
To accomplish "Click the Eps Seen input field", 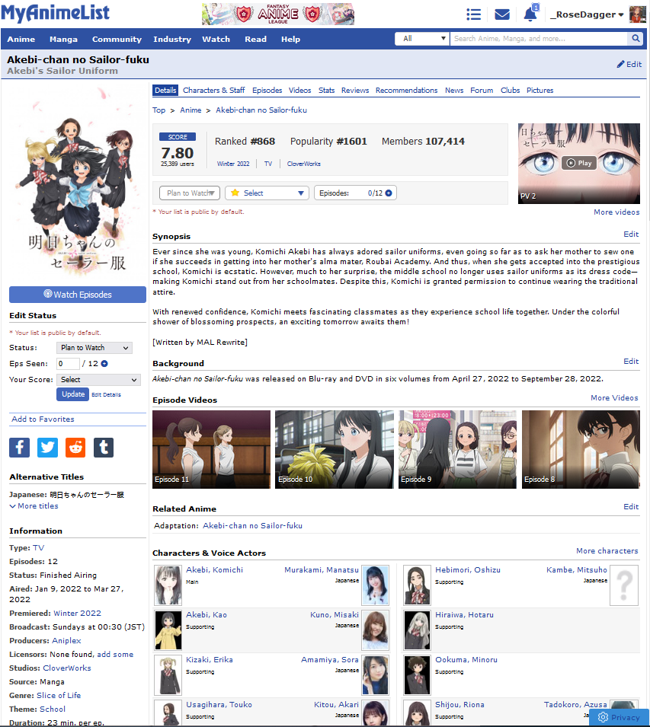I will 68,364.
